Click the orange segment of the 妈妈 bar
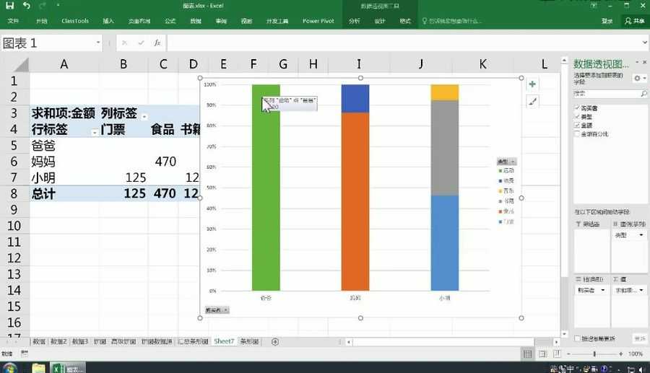The width and height of the screenshot is (650, 373). click(355, 201)
